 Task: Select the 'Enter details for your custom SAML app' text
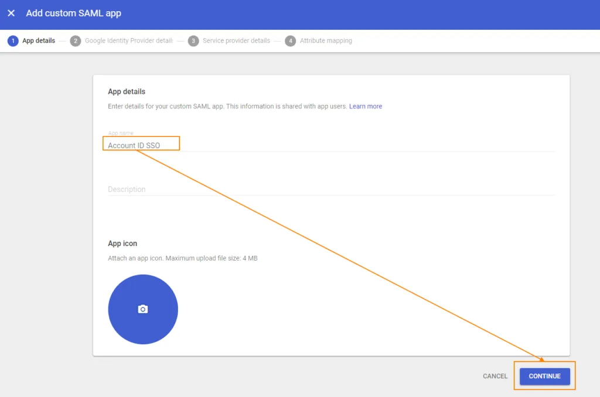click(166, 107)
